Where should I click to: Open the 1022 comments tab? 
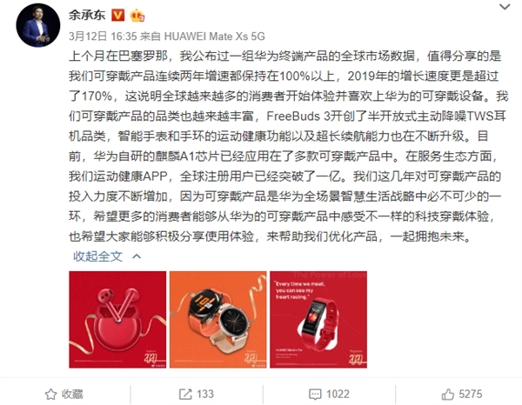click(x=329, y=395)
